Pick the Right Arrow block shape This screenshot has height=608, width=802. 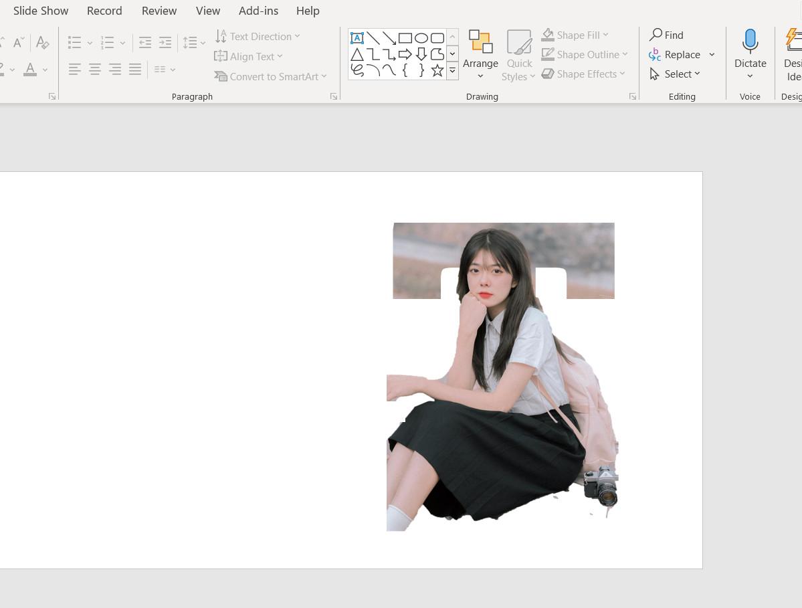405,54
